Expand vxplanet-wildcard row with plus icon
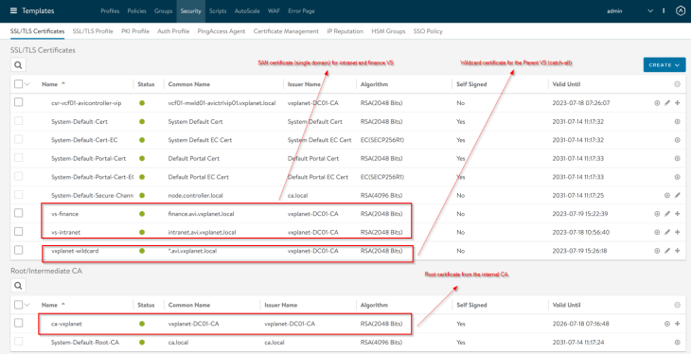Viewport: 691px width, 354px height. pos(678,251)
